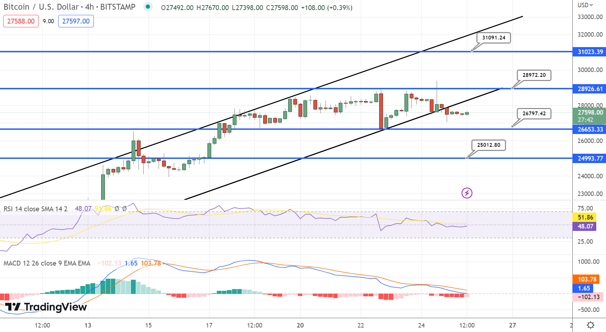Image resolution: width=606 pixels, height=332 pixels.
Task: Click the MACD value tag 1.65 on axis
Action: point(583,288)
